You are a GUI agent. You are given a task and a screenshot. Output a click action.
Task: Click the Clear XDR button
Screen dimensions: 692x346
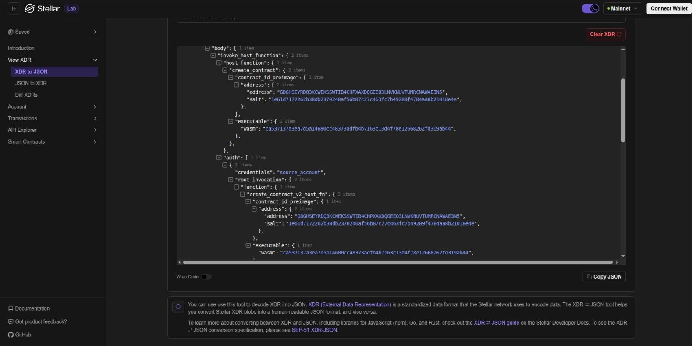click(605, 34)
